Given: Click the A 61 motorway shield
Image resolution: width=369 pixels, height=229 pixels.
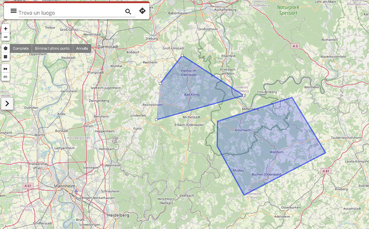Looking at the screenshot, I should [x=28, y=186].
